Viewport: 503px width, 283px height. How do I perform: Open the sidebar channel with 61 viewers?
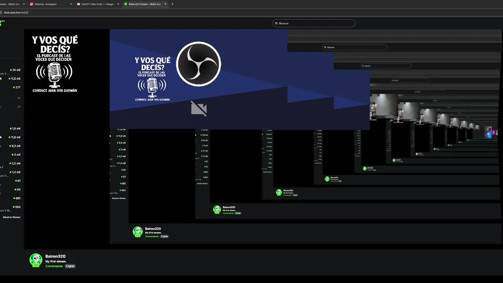(11, 181)
